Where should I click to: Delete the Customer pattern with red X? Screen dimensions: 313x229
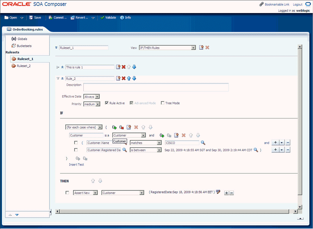click(184, 135)
